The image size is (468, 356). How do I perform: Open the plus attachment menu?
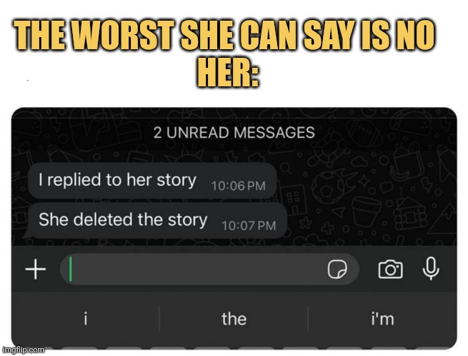click(x=36, y=269)
